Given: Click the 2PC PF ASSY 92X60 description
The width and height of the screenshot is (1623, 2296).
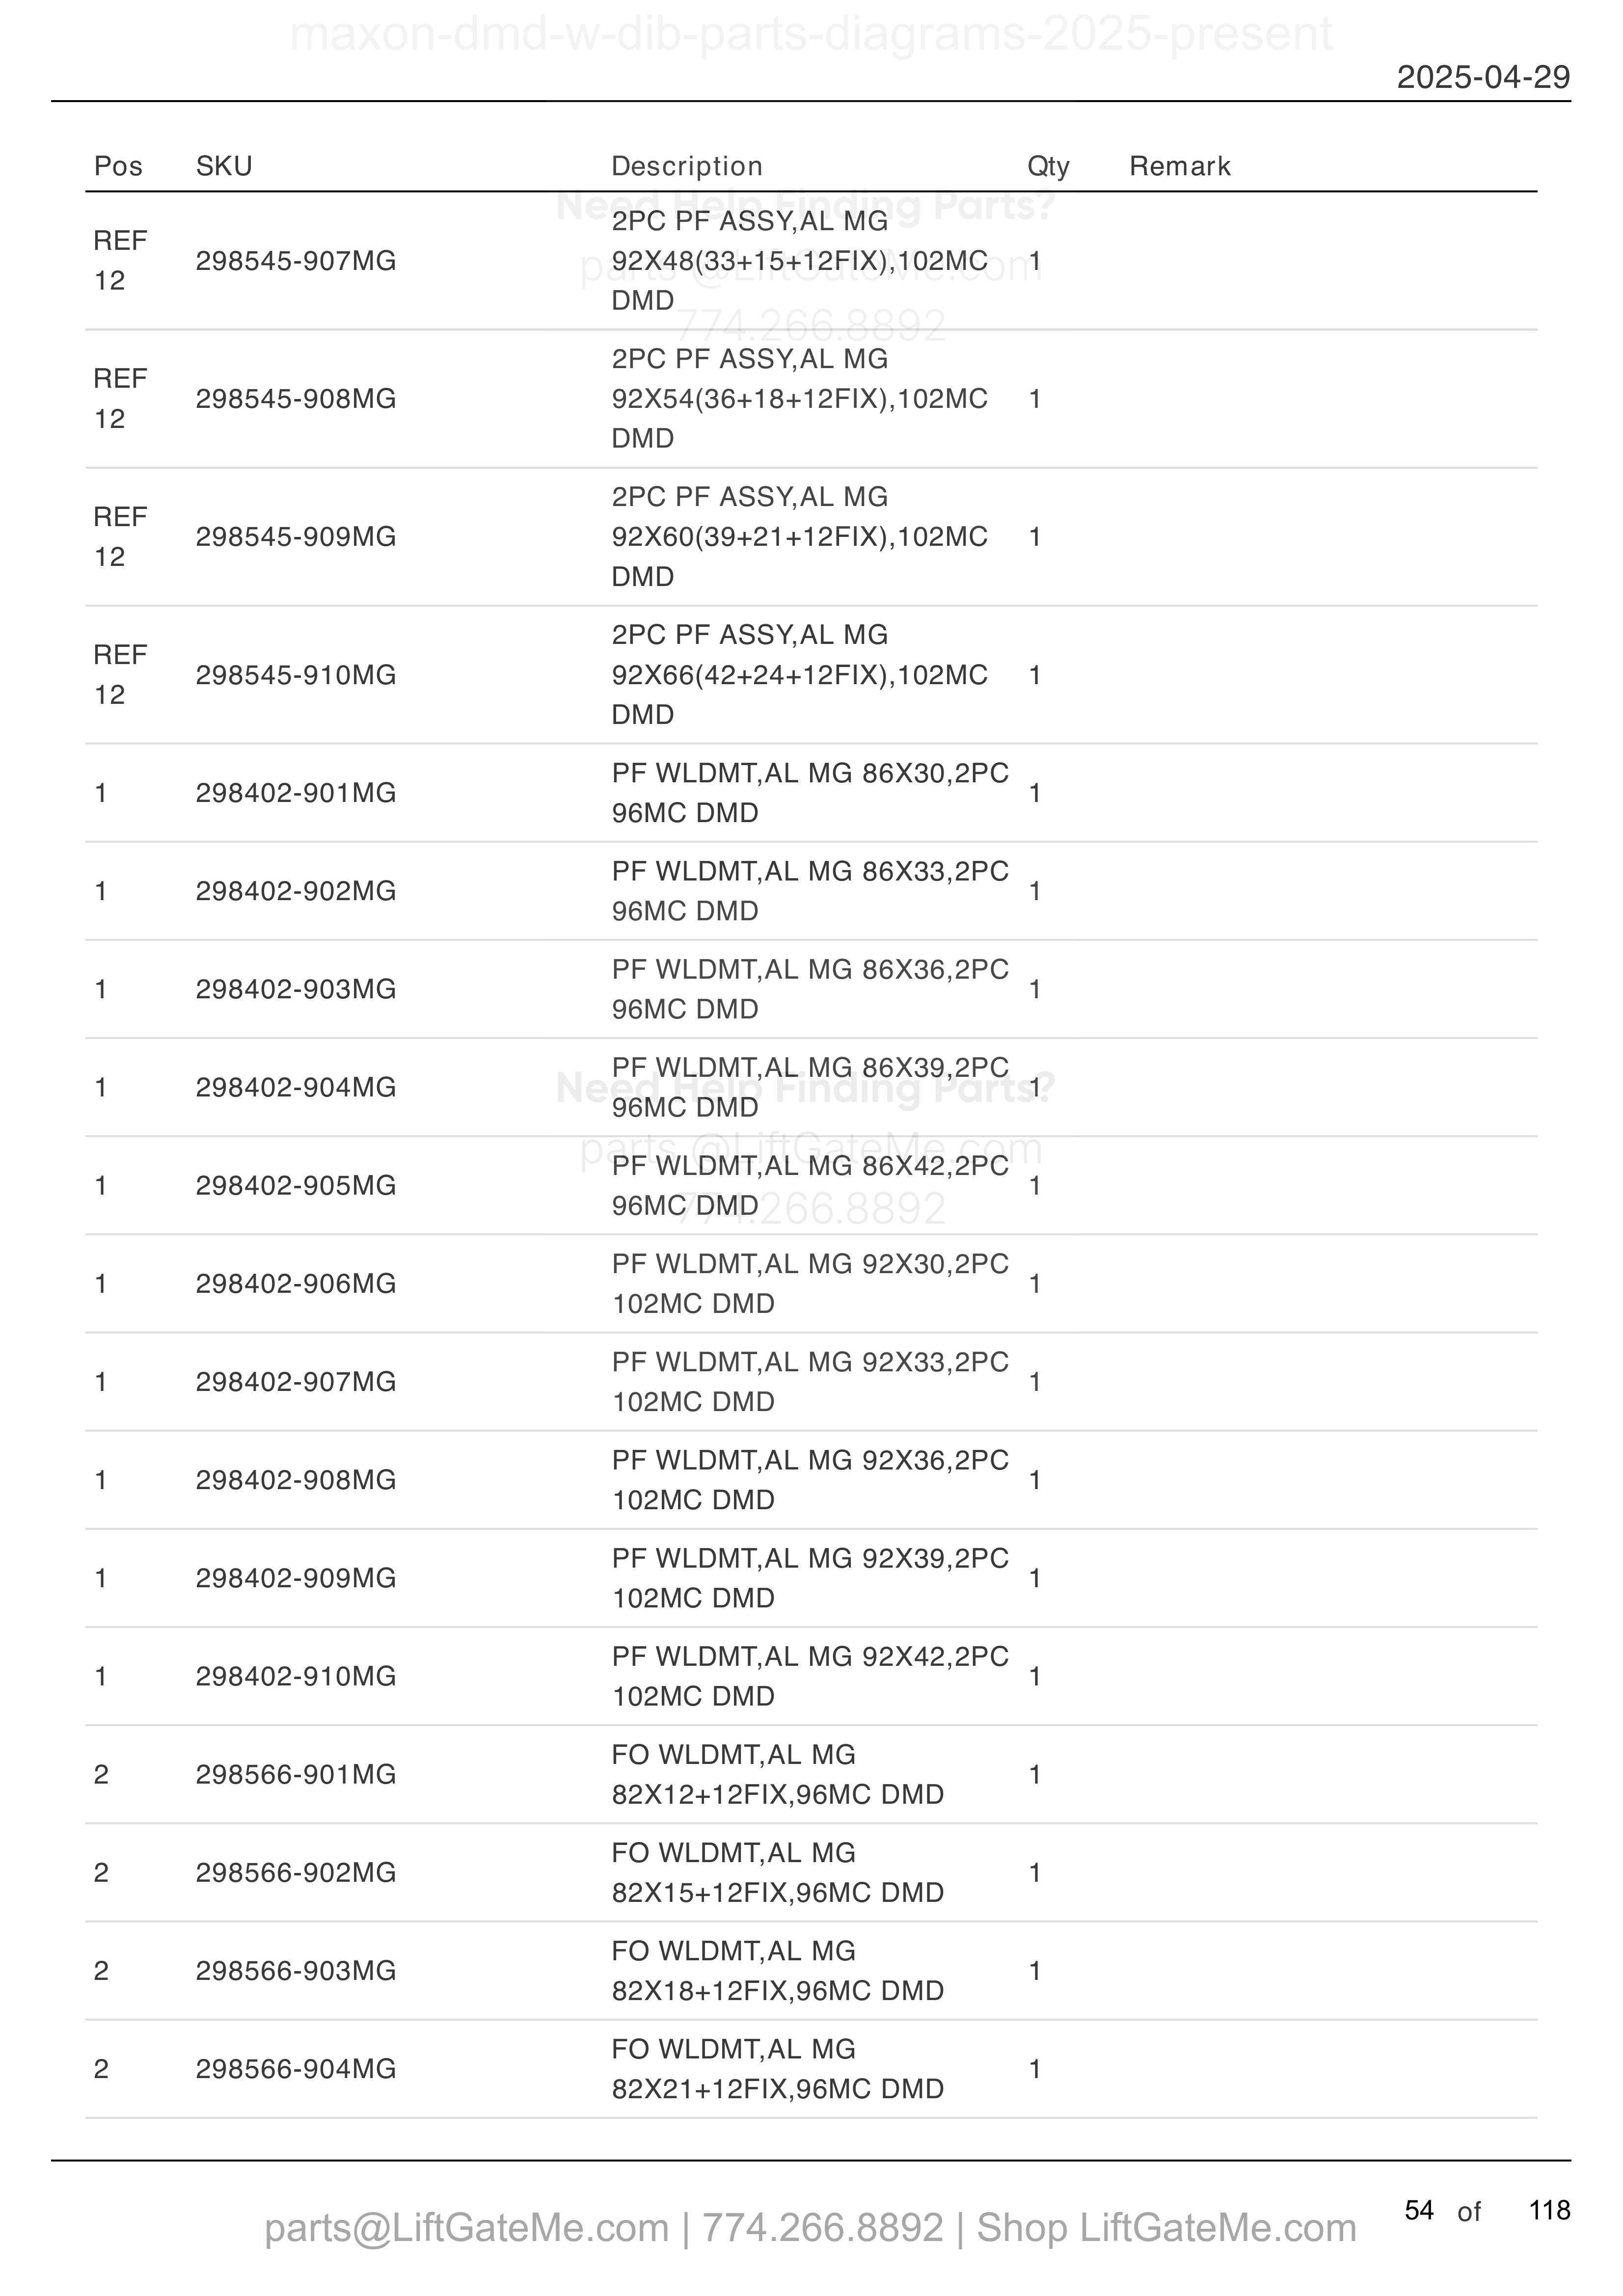Looking at the screenshot, I should click(800, 537).
